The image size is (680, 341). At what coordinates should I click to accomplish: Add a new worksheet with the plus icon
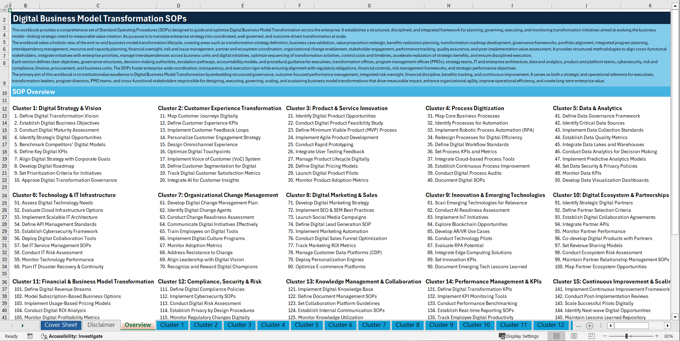(590, 325)
